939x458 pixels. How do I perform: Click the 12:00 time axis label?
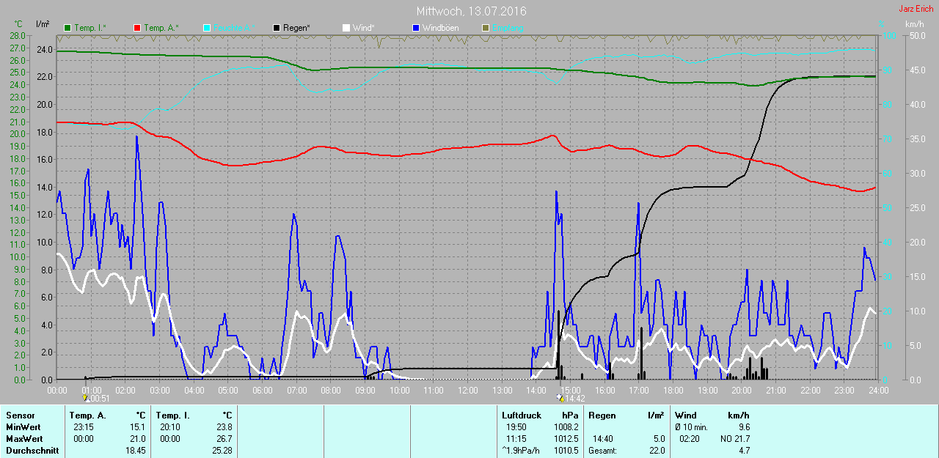[x=467, y=390]
